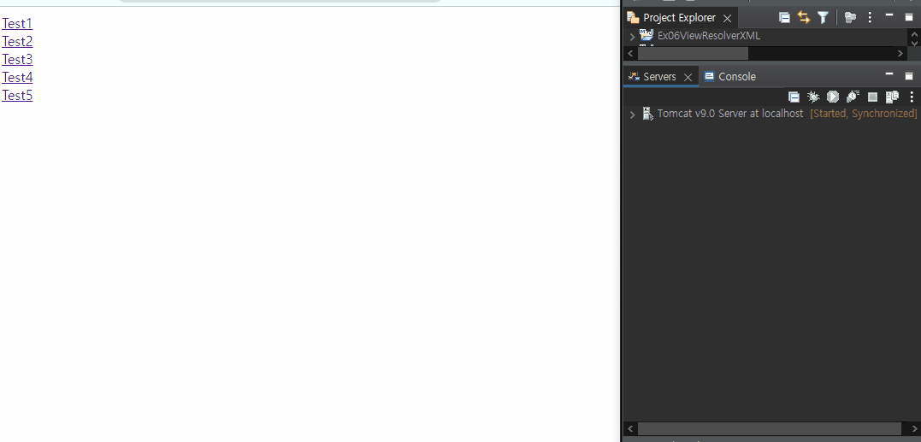Close the Servers tab

tap(688, 78)
